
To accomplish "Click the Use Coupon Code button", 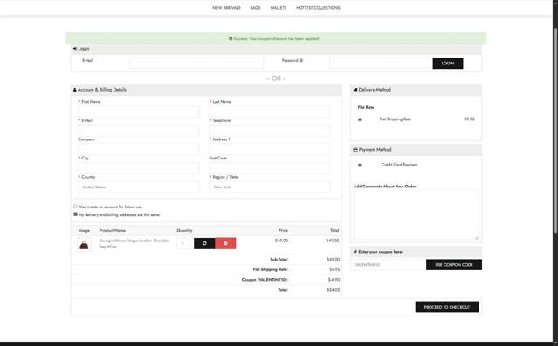I will click(x=454, y=265).
